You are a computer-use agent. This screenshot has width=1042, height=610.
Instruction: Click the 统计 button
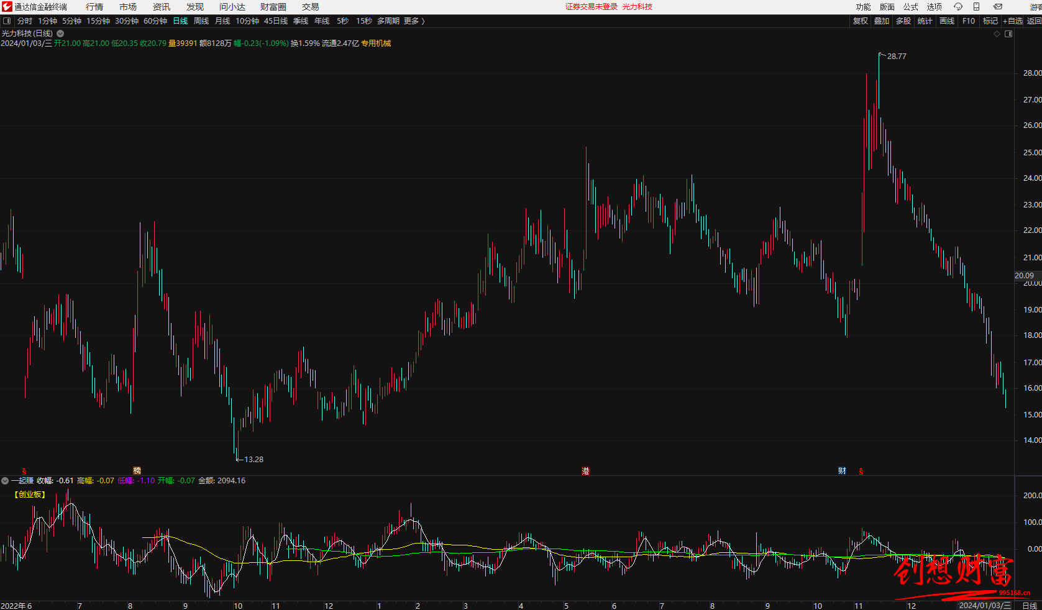[x=925, y=21]
